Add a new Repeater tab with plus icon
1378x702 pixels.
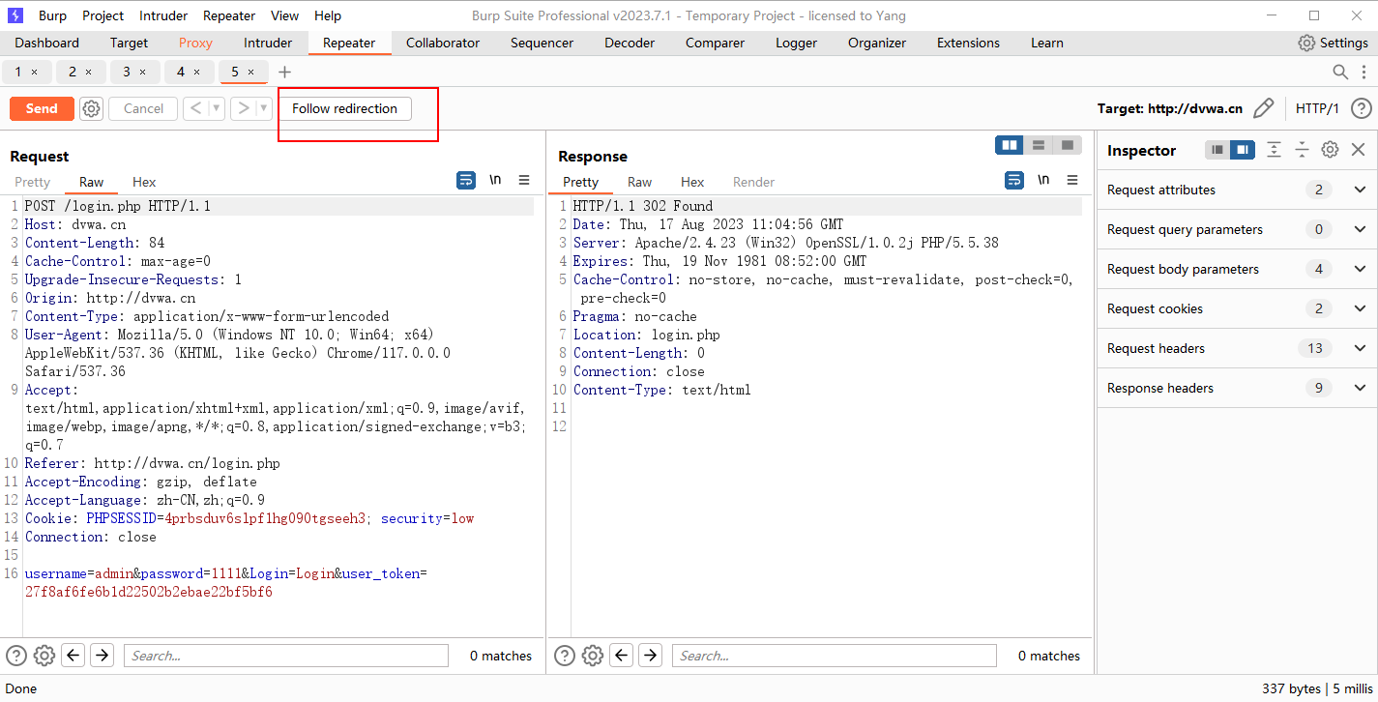pyautogui.click(x=284, y=72)
